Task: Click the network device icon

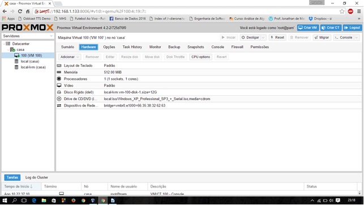Action: (59, 105)
